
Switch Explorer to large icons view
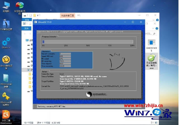coord(156,122)
